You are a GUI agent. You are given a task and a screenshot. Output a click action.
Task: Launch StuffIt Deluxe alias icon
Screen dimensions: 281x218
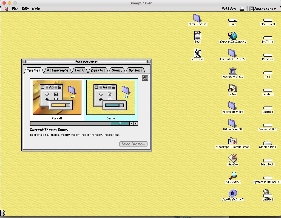233,193
